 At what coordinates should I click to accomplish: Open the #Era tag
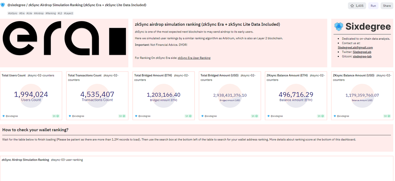pyautogui.click(x=21, y=13)
